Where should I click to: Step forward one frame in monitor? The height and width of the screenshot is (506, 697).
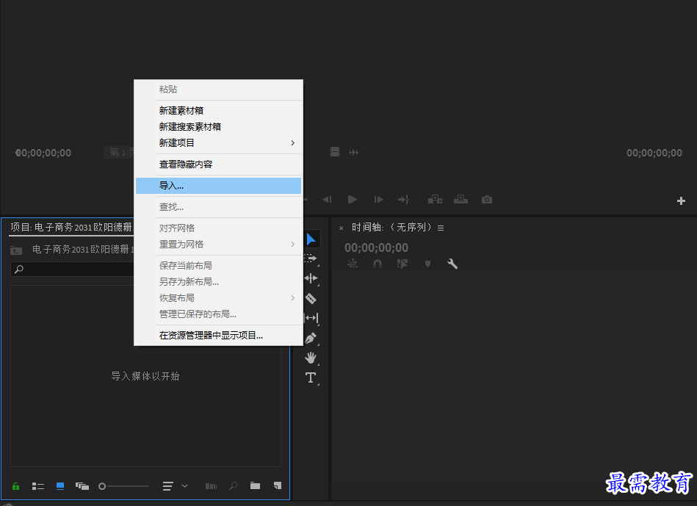coord(378,199)
